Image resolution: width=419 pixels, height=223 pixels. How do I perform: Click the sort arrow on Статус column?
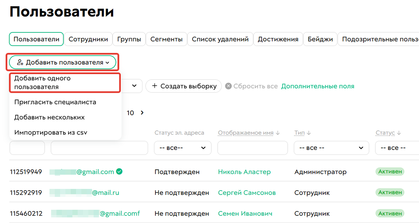tap(399, 133)
